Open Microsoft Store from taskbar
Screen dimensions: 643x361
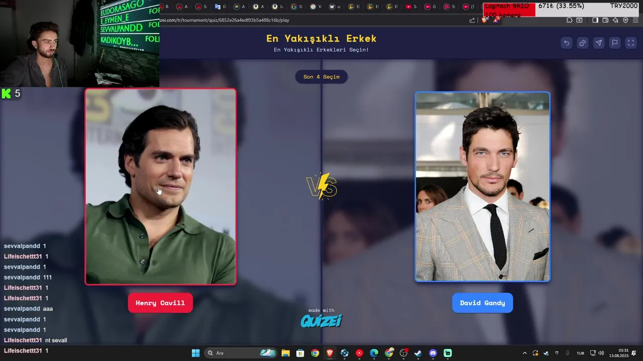[x=300, y=353]
